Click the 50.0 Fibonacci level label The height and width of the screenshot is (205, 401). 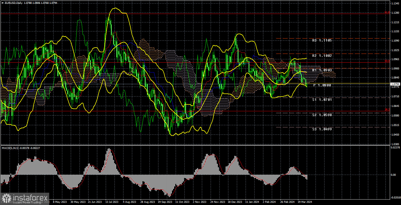tap(387, 61)
